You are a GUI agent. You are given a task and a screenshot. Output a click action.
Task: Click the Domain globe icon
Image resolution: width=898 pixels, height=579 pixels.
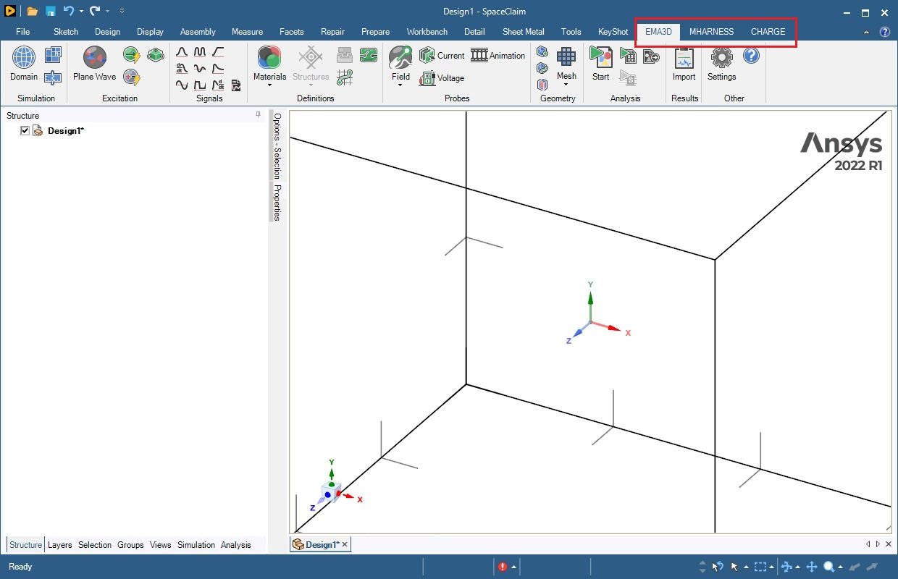point(24,58)
